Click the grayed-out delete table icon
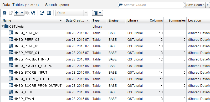The width and height of the screenshot is (210, 102). pos(27,13)
